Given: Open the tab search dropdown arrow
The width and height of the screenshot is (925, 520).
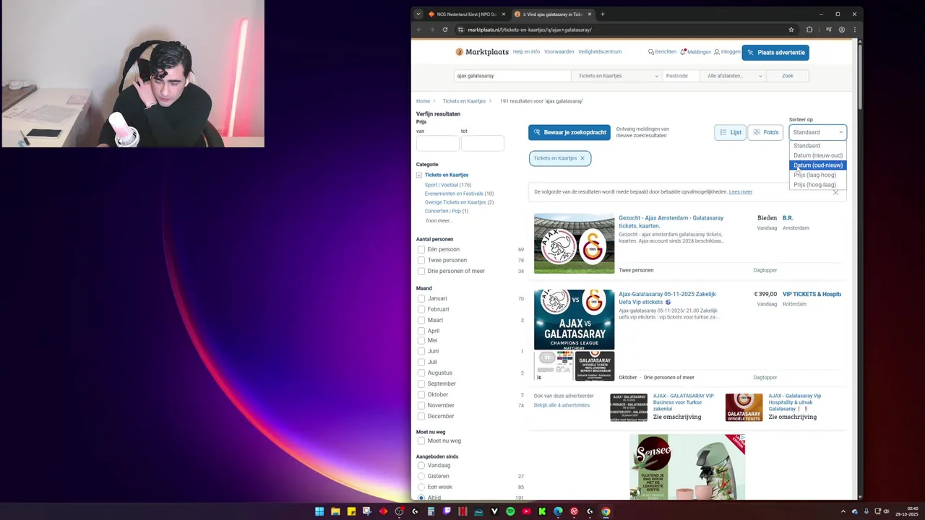Looking at the screenshot, I should pyautogui.click(x=418, y=14).
